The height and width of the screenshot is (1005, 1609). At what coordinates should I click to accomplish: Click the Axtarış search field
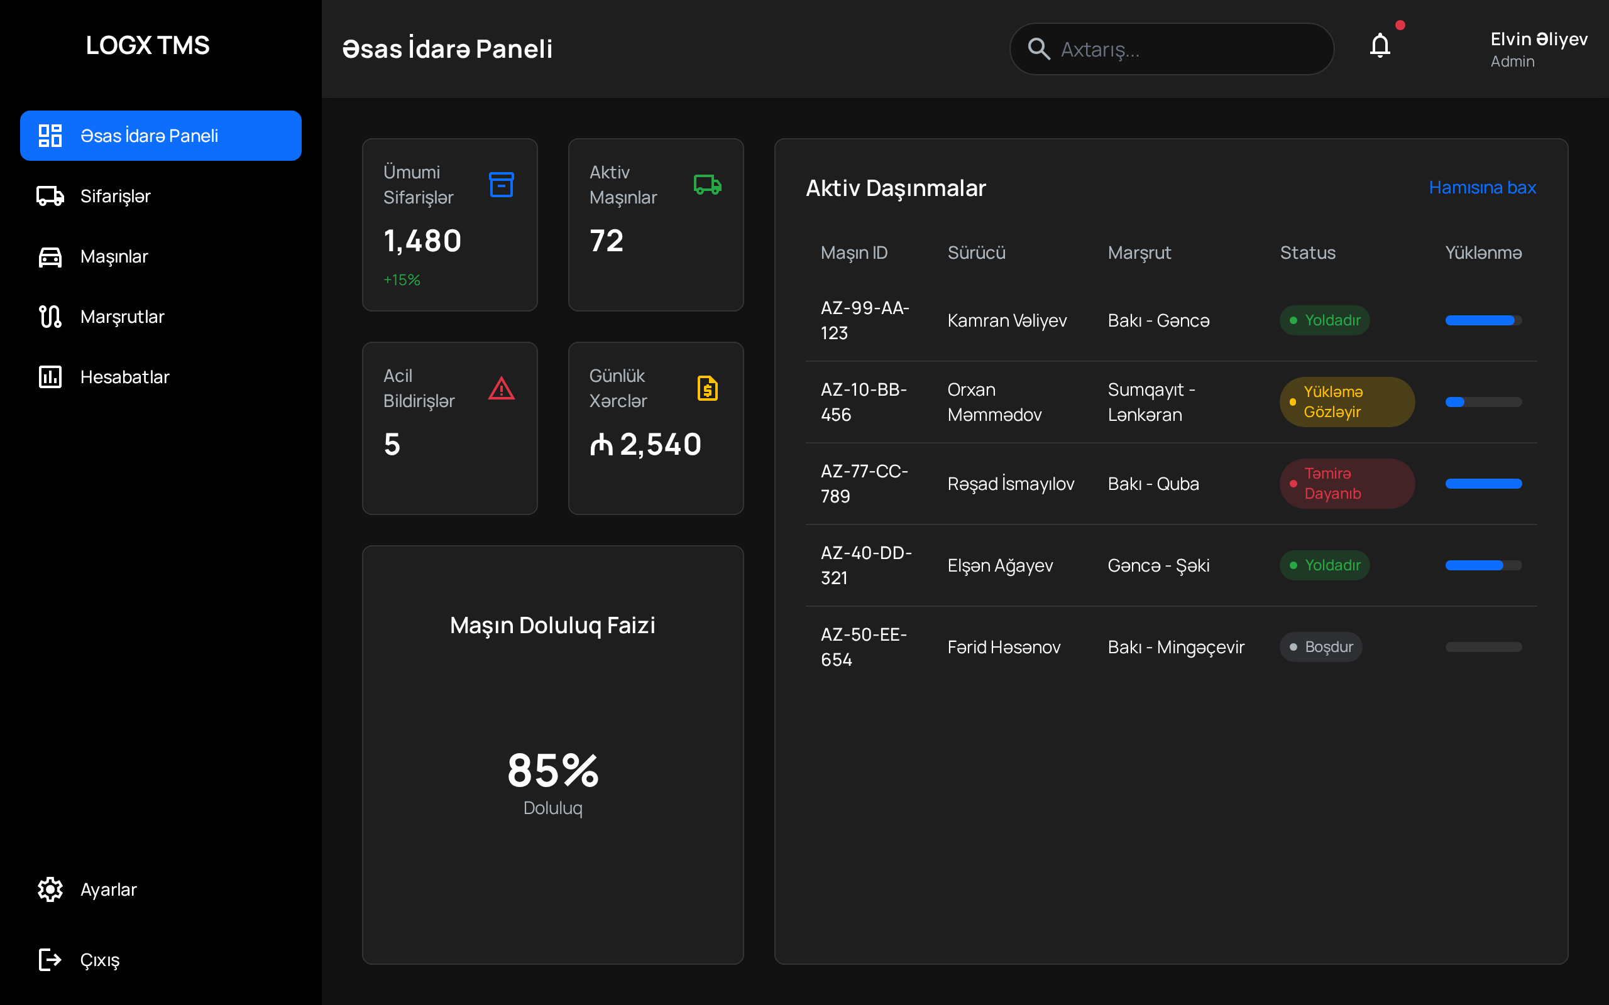pyautogui.click(x=1190, y=49)
